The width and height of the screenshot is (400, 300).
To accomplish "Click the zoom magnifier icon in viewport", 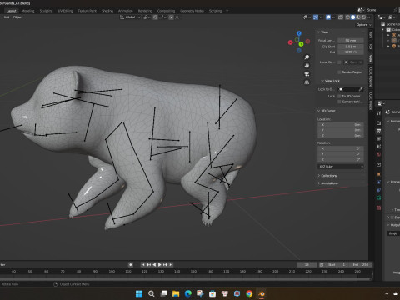I will (x=307, y=57).
